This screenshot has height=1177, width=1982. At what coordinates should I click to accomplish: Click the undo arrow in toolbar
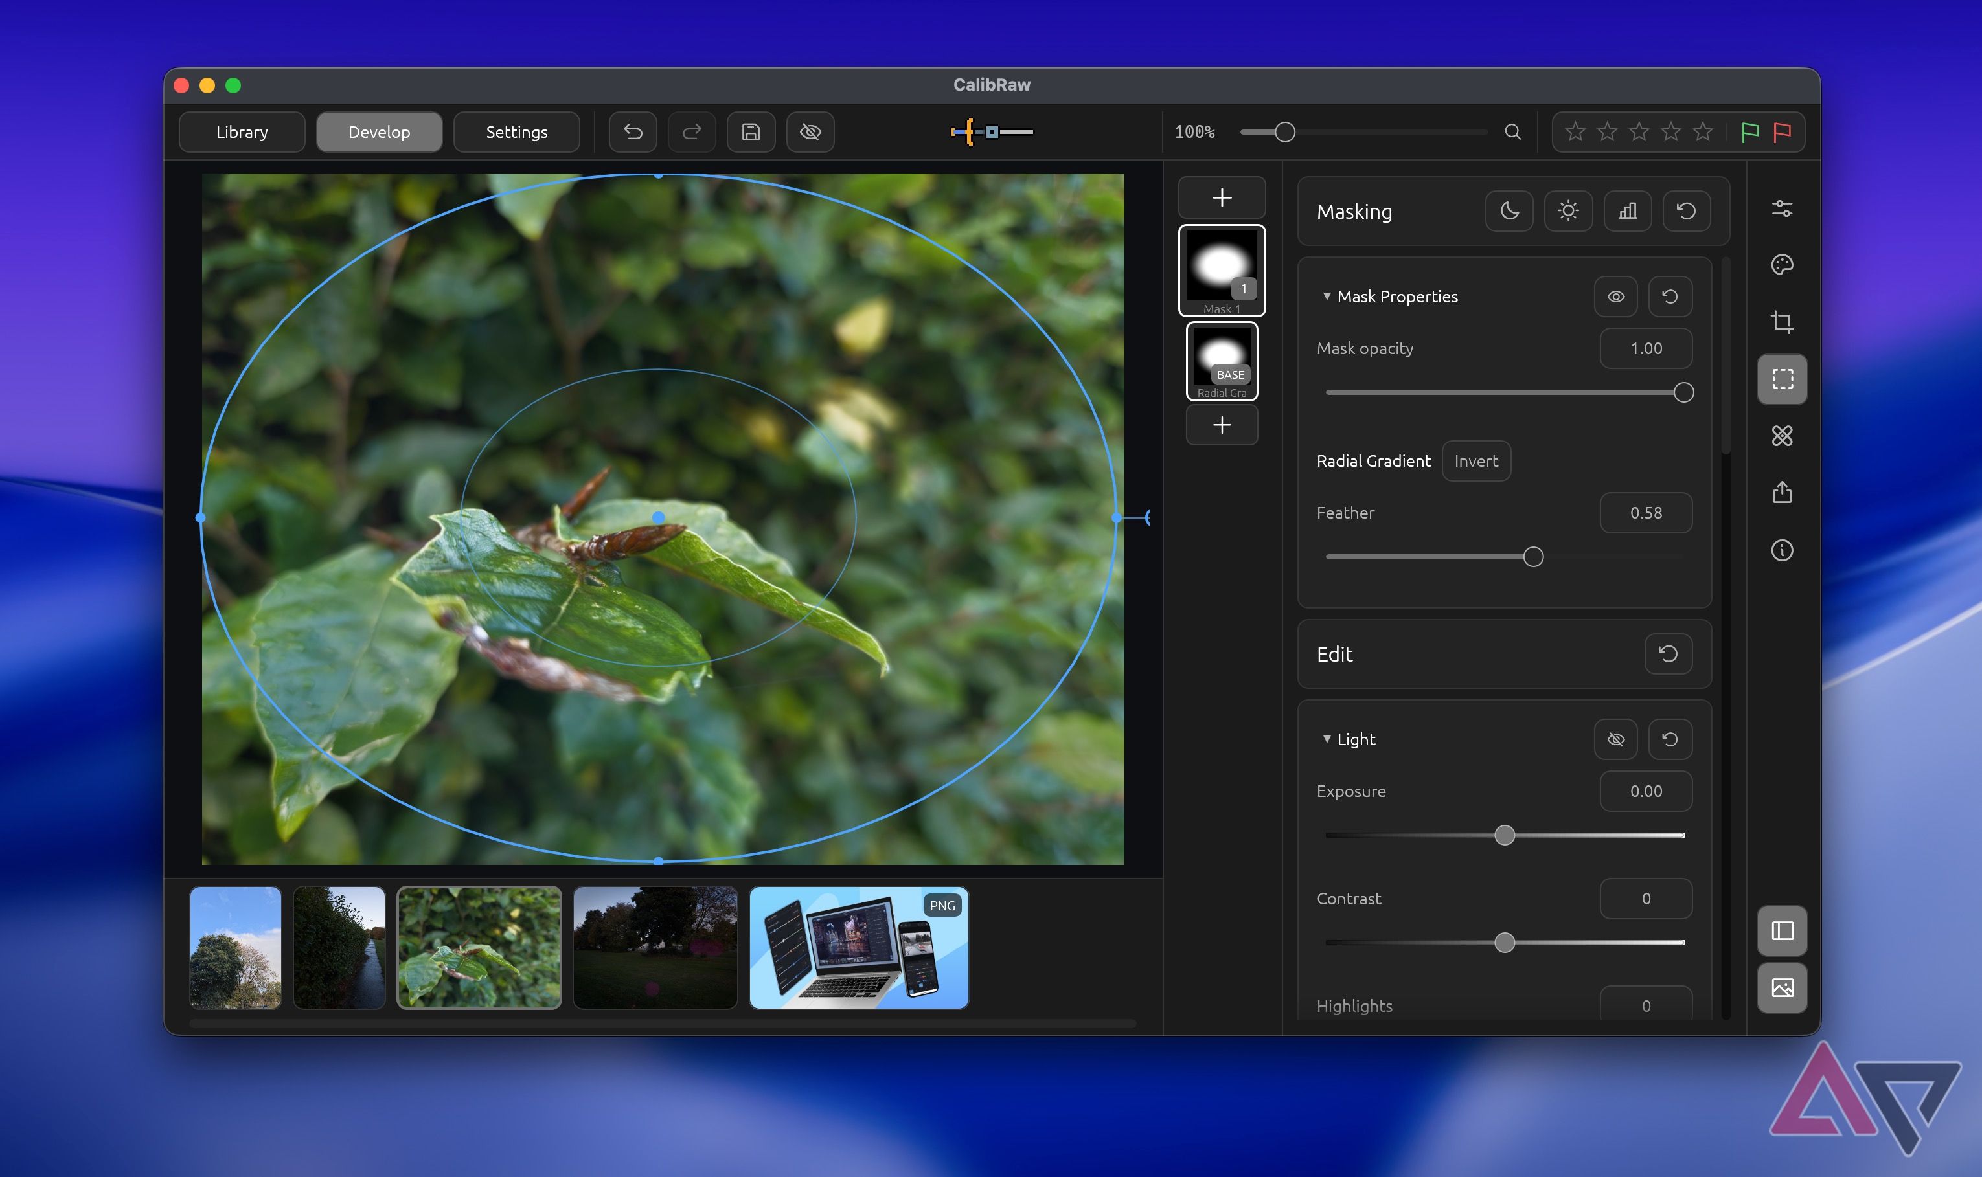point(632,131)
